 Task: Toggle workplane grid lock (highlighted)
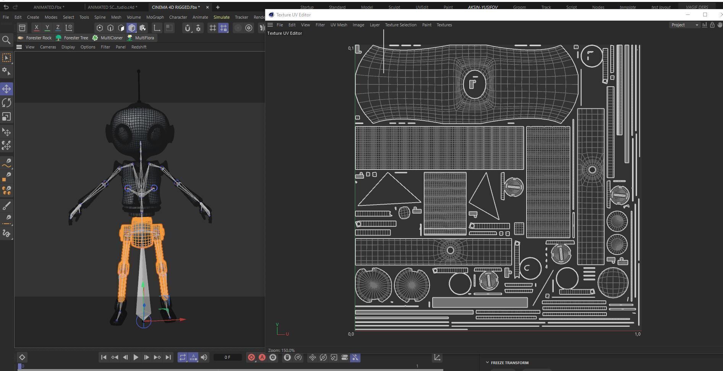coord(224,28)
